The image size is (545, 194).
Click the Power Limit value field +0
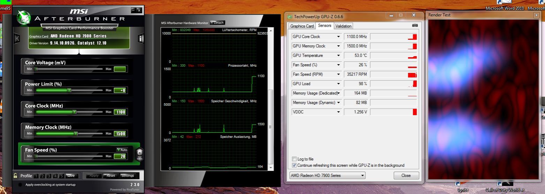tap(120, 90)
